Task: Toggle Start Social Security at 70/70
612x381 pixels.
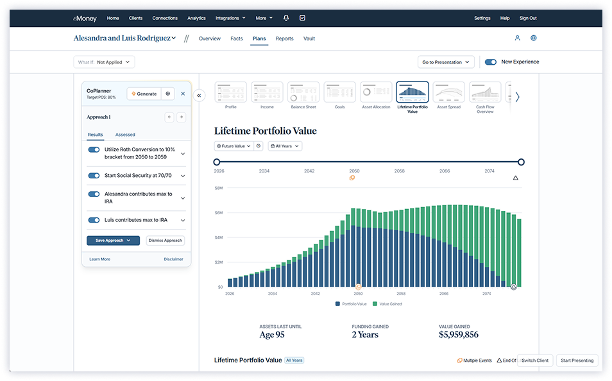Action: [94, 176]
